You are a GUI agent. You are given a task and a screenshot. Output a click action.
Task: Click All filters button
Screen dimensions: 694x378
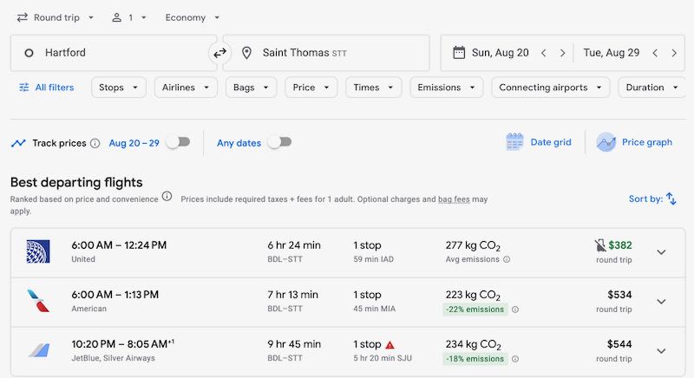pos(47,88)
